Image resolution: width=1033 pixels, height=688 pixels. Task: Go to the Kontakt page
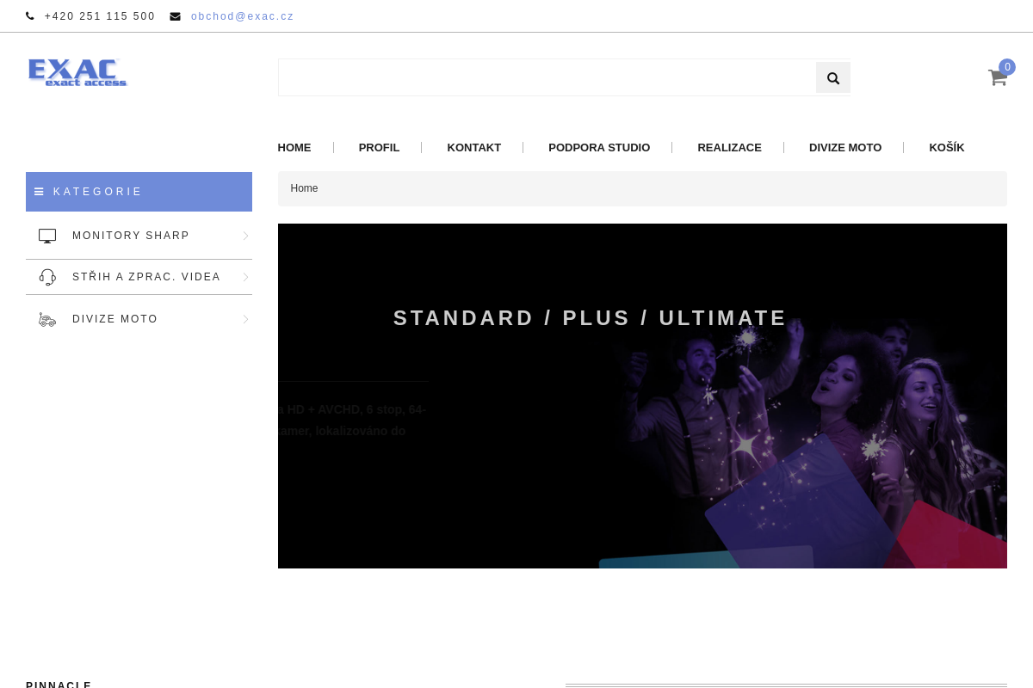coord(473,148)
